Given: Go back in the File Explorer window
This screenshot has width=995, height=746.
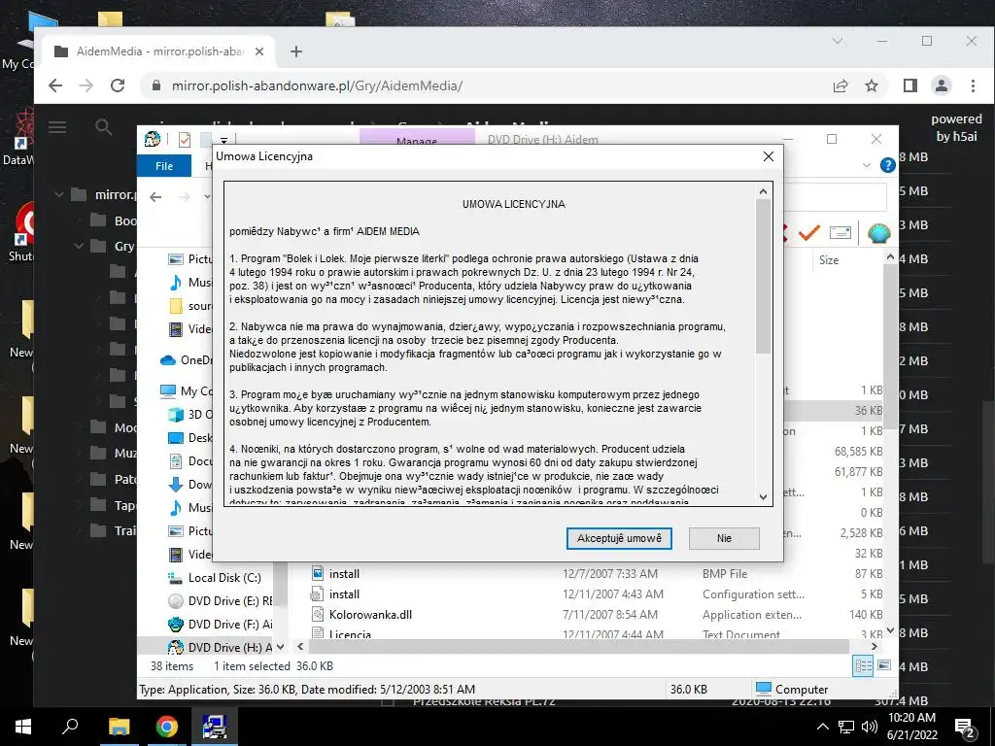Looking at the screenshot, I should coord(155,197).
